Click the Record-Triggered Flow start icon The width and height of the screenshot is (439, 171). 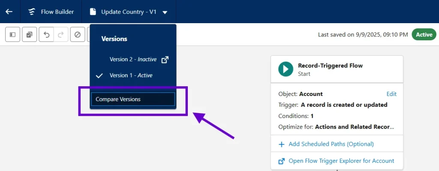click(x=286, y=69)
